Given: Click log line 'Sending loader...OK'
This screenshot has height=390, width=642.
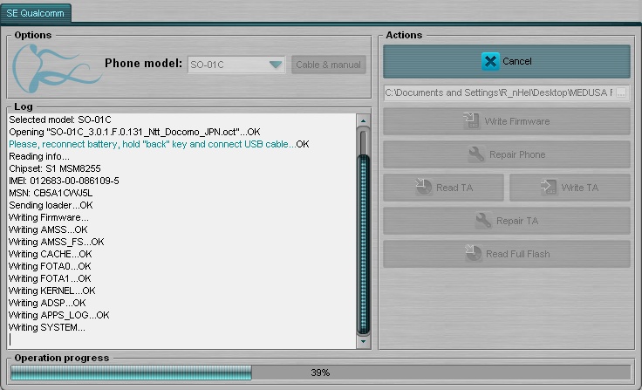Looking at the screenshot, I should (51, 205).
